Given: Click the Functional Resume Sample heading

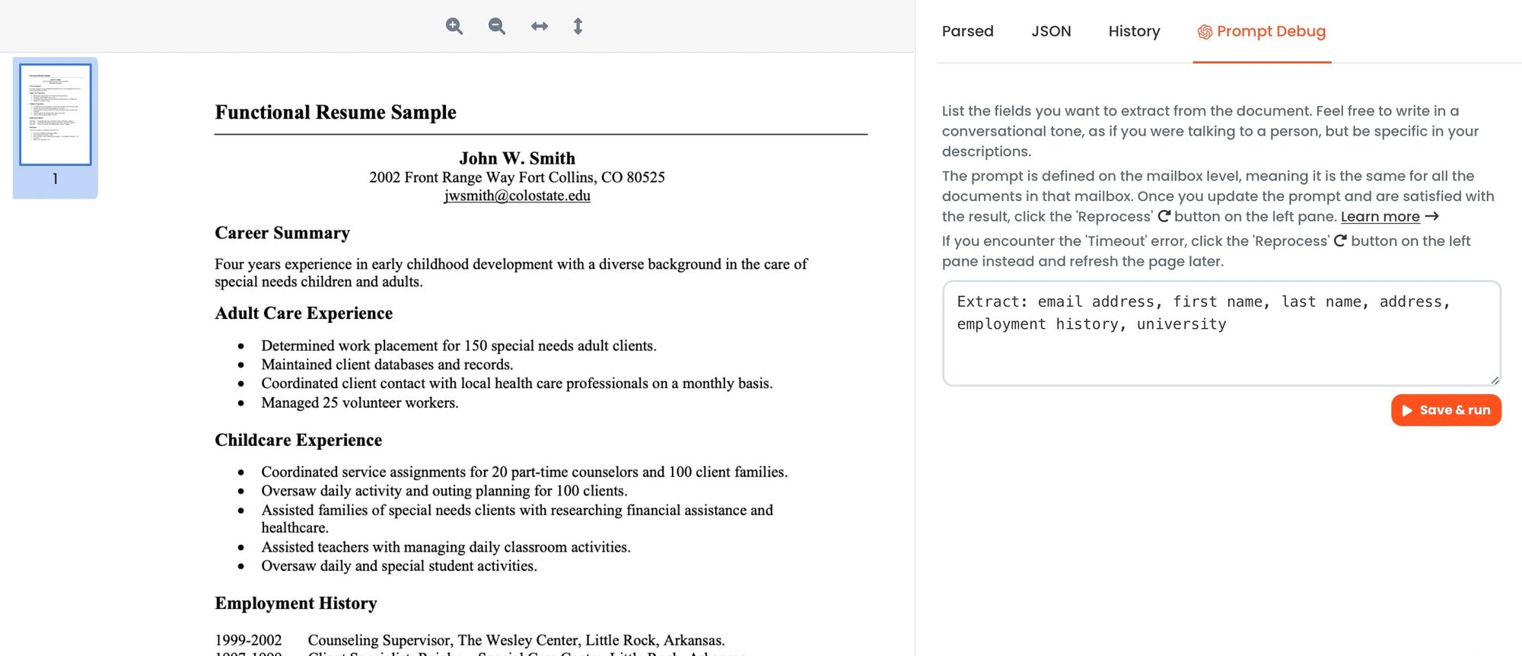Looking at the screenshot, I should (336, 113).
